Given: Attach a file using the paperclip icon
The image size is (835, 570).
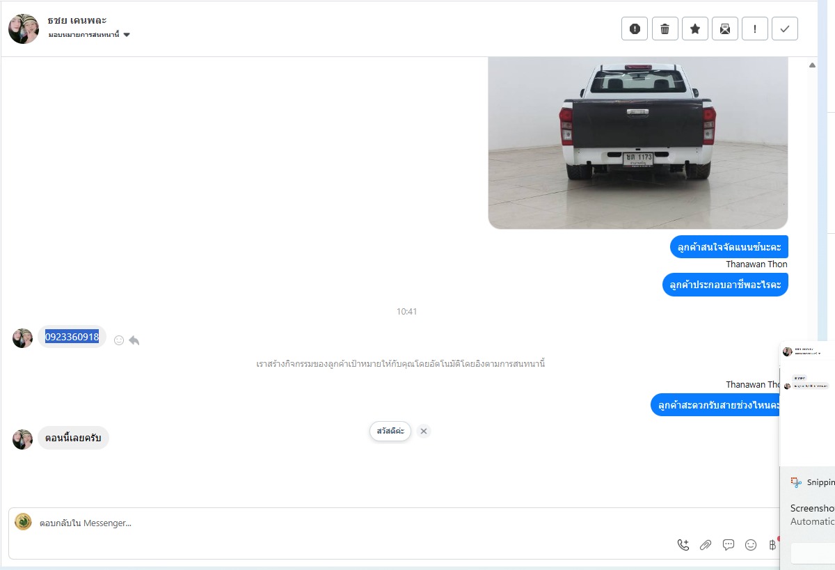Looking at the screenshot, I should click(706, 545).
